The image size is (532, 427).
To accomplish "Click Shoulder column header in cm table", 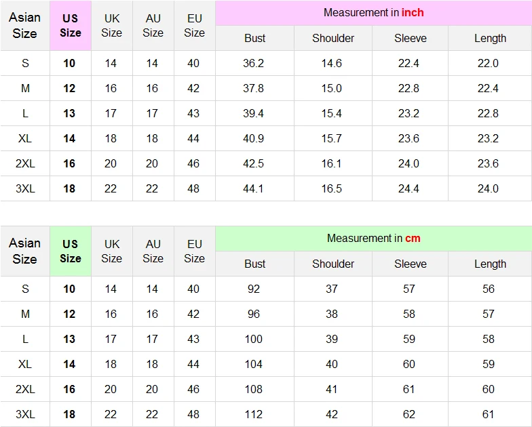I will point(333,264).
